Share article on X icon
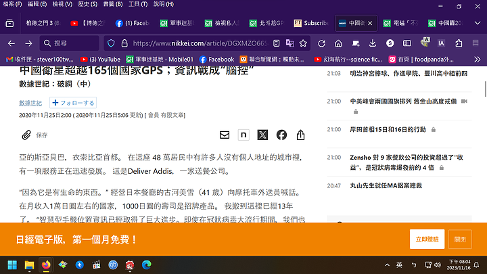 point(262,135)
